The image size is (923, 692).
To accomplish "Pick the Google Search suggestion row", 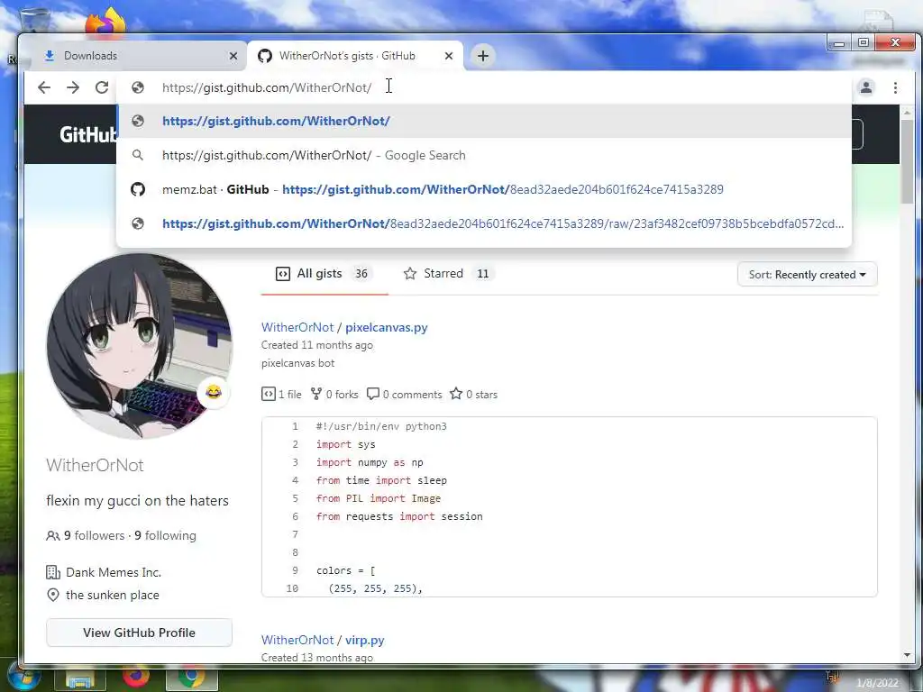I will click(484, 155).
